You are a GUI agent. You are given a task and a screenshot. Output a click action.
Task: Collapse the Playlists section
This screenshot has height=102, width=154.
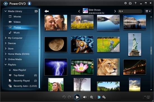[x=6, y=64]
